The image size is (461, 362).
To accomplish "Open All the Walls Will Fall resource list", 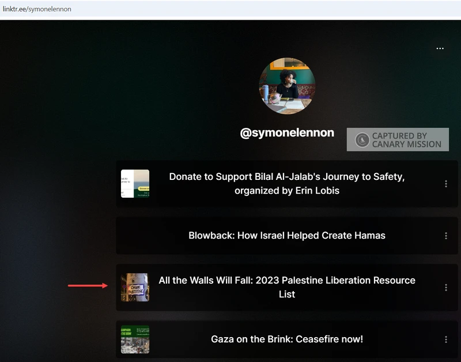I will point(287,287).
